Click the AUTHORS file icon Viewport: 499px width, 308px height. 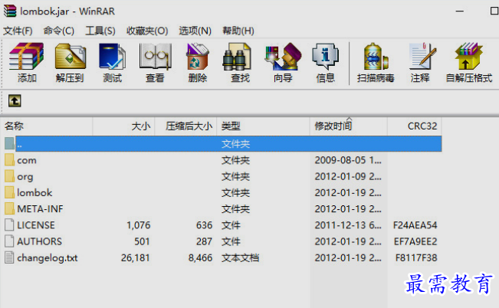click(9, 241)
